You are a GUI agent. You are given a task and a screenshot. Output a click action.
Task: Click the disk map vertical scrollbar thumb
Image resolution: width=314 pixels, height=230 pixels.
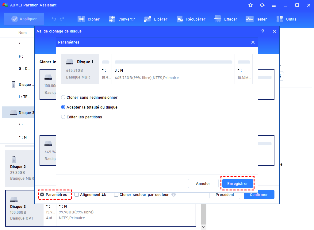204,214
